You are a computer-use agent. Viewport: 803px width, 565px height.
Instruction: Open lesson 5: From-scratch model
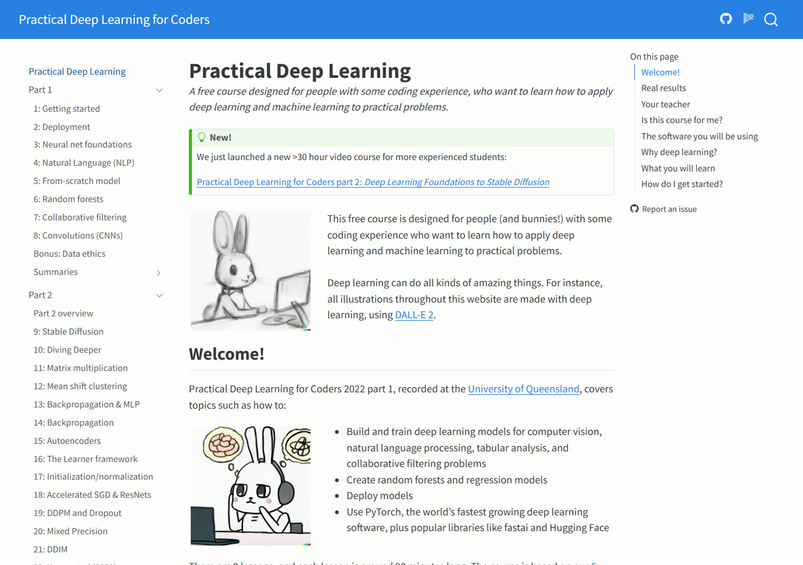(x=77, y=181)
